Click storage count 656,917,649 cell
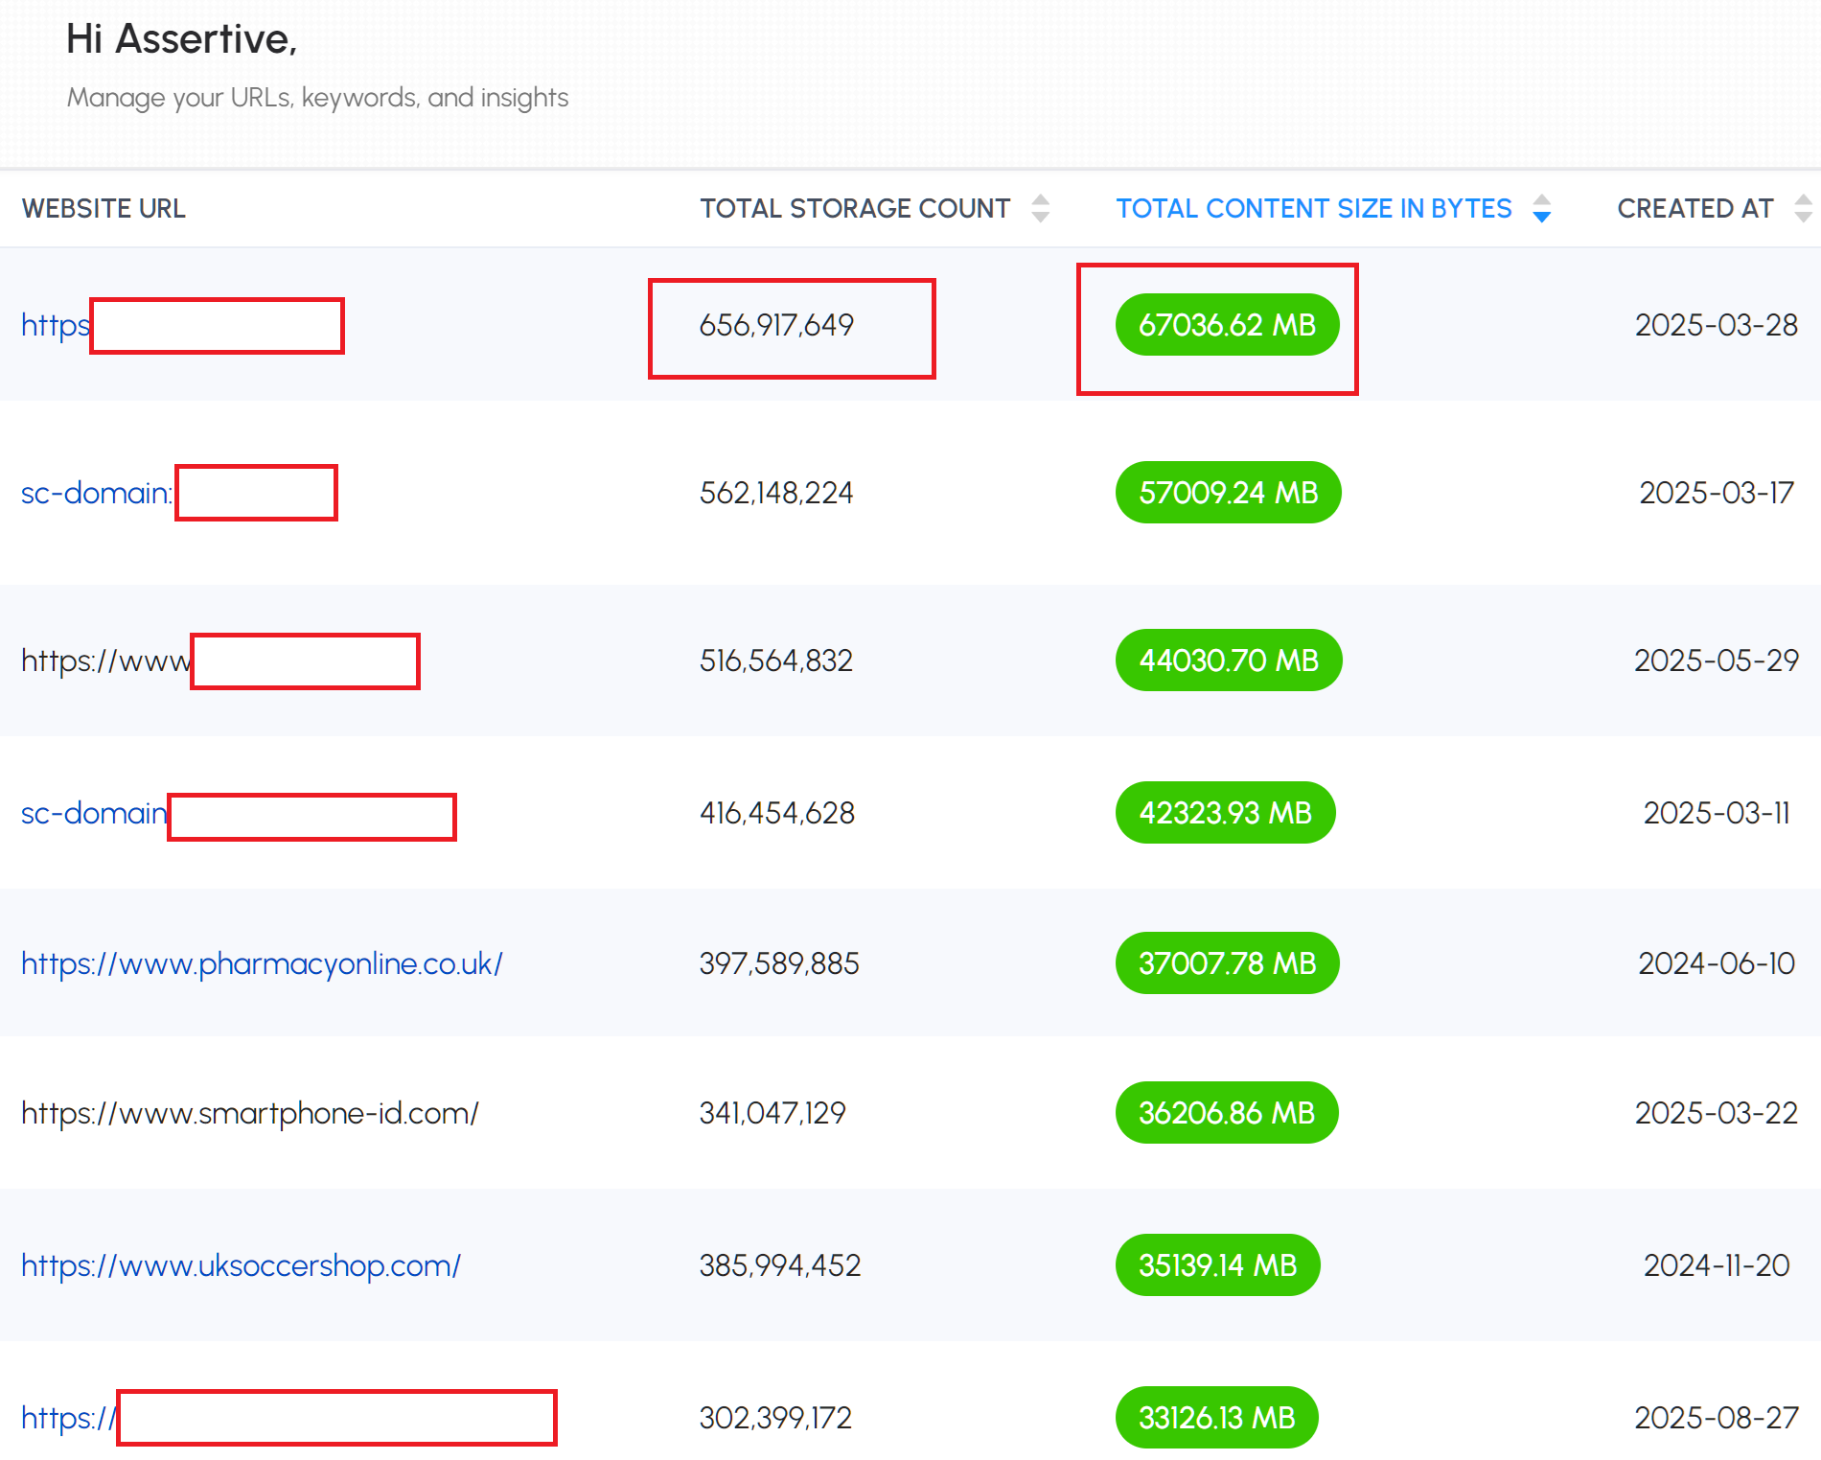1821x1460 pixels. coord(776,325)
